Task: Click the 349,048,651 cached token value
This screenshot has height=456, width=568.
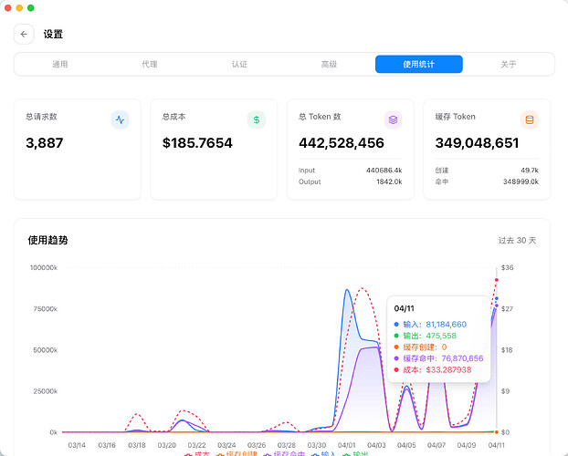Action: coord(477,143)
